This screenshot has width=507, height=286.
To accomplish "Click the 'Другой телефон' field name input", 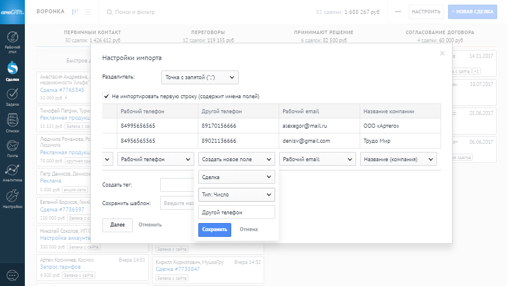I will click(x=236, y=213).
